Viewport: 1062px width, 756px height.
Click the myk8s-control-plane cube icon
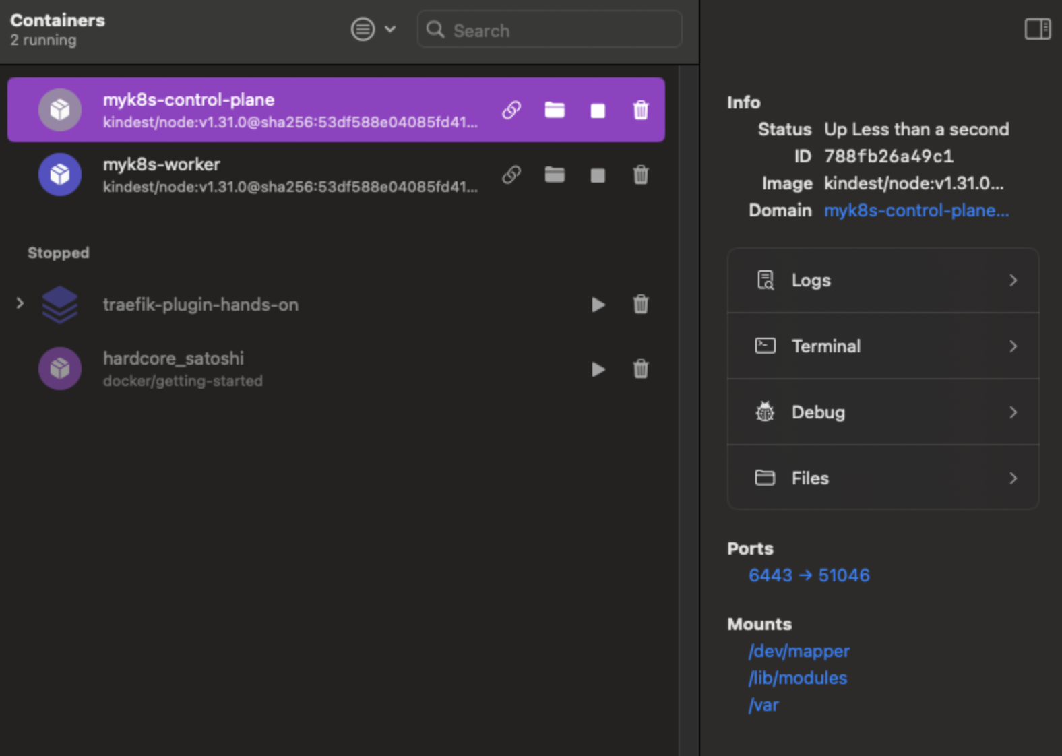tap(60, 109)
